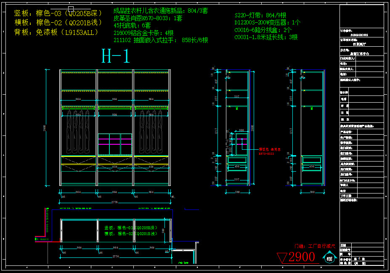The image size is (390, 273).
Task: Click the circular view direction symbol
Action: [x=329, y=257]
